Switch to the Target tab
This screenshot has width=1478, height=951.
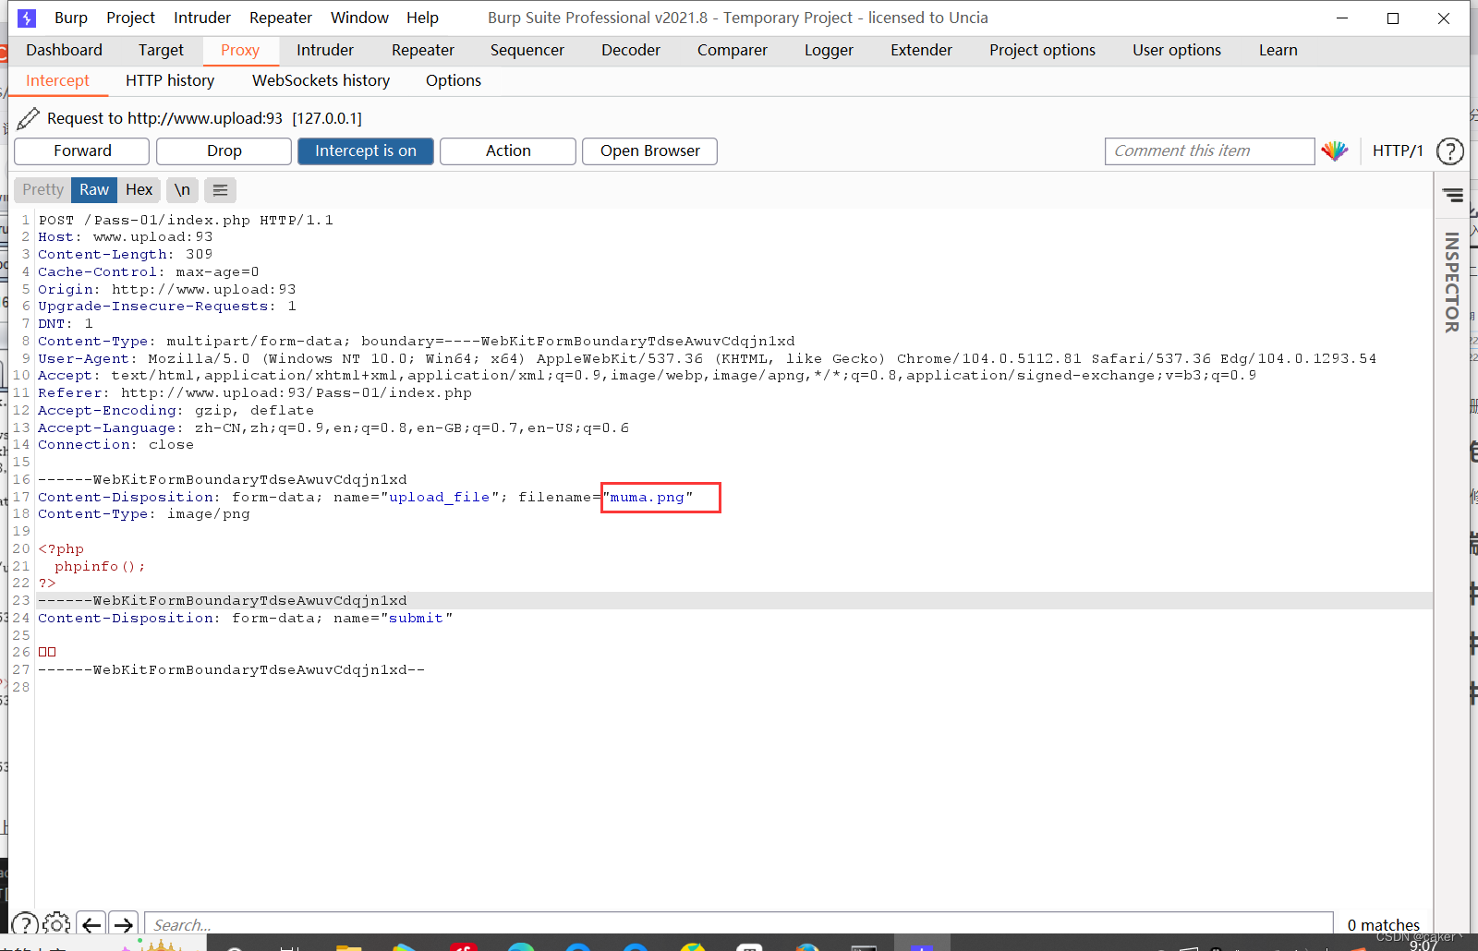[x=162, y=51]
